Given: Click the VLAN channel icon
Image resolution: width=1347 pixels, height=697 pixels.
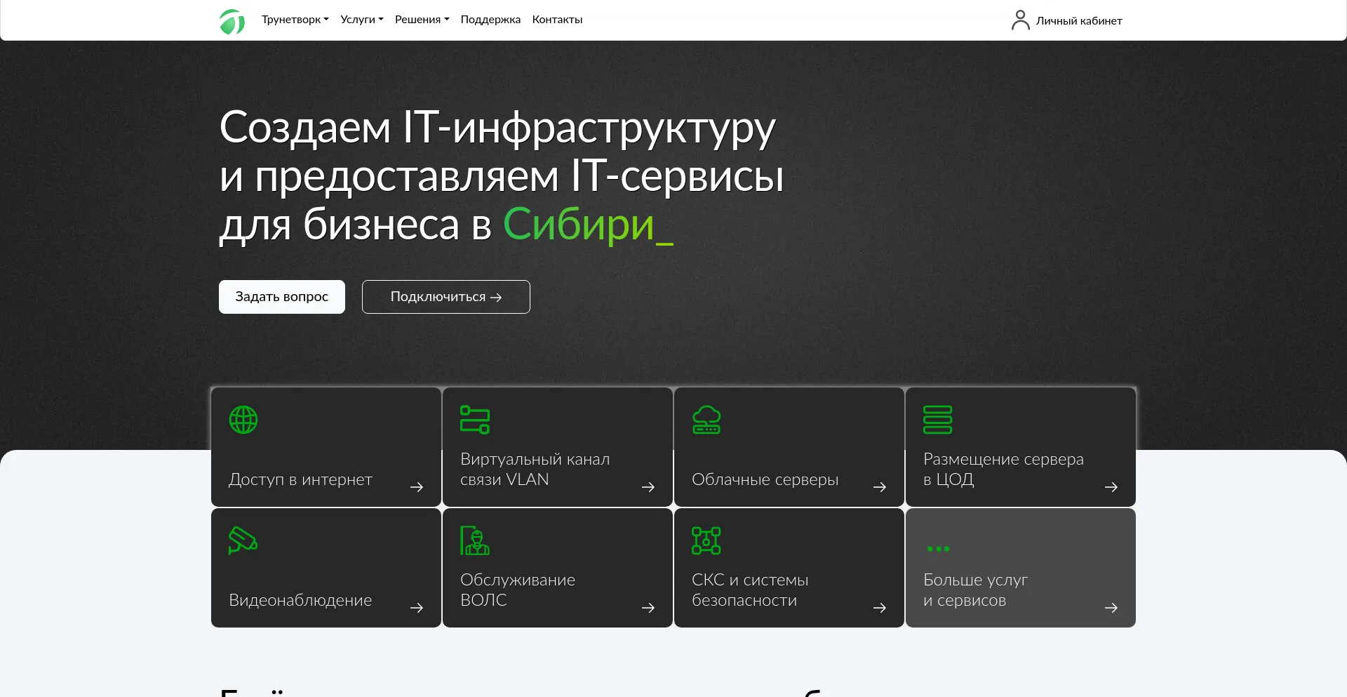Looking at the screenshot, I should point(475,420).
